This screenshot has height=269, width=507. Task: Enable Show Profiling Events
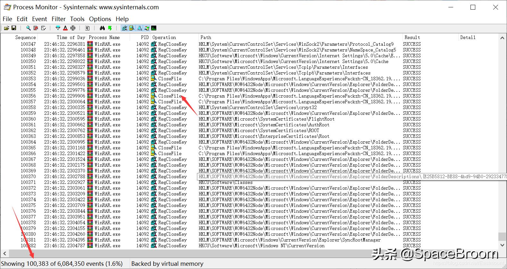(154, 28)
